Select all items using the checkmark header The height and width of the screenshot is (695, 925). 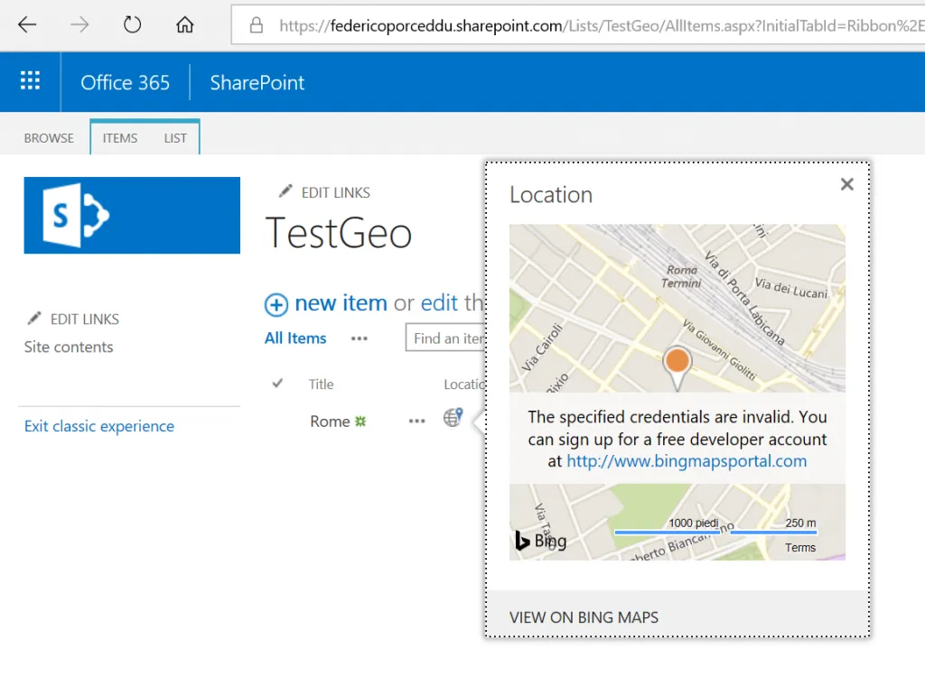pyautogui.click(x=277, y=384)
